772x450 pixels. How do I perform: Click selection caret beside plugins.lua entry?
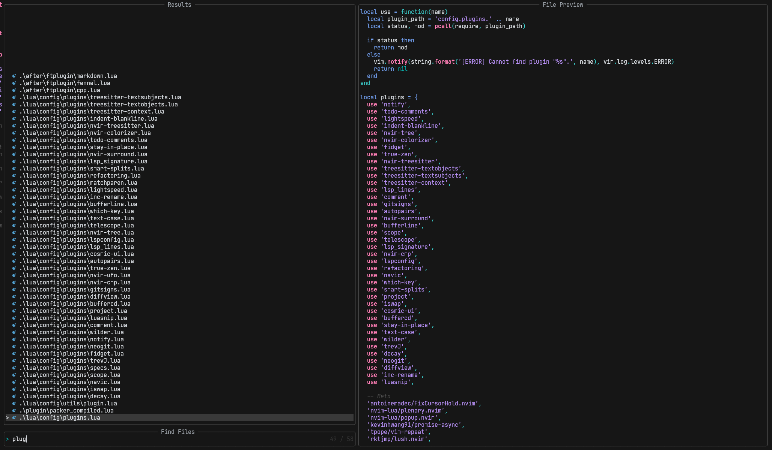coord(7,418)
